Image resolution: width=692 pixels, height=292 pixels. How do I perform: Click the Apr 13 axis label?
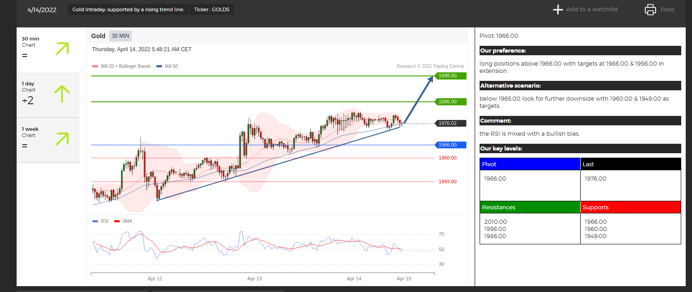coord(255,279)
